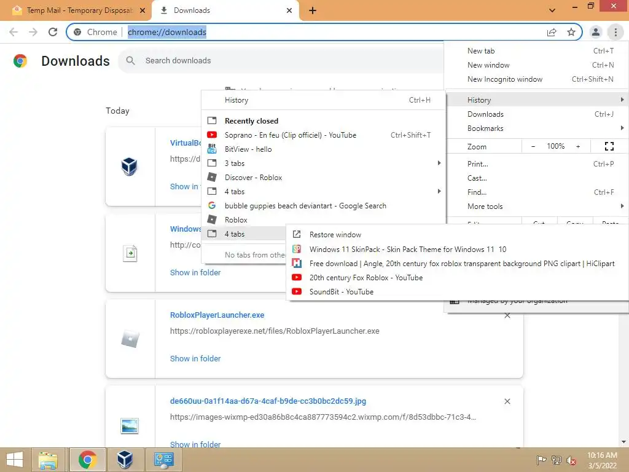Open Windows Start button
629x472 pixels.
[15, 460]
